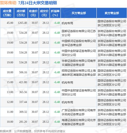Click 浙商证券 seller in the 国都证券 buyer row

coord(112,33)
